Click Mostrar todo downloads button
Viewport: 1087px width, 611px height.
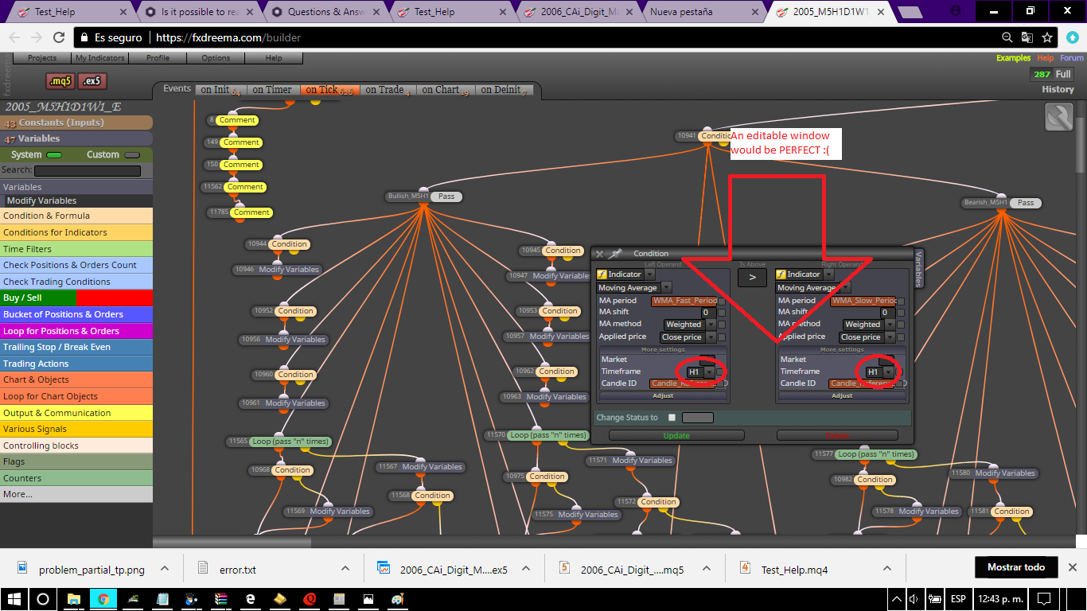point(1016,567)
